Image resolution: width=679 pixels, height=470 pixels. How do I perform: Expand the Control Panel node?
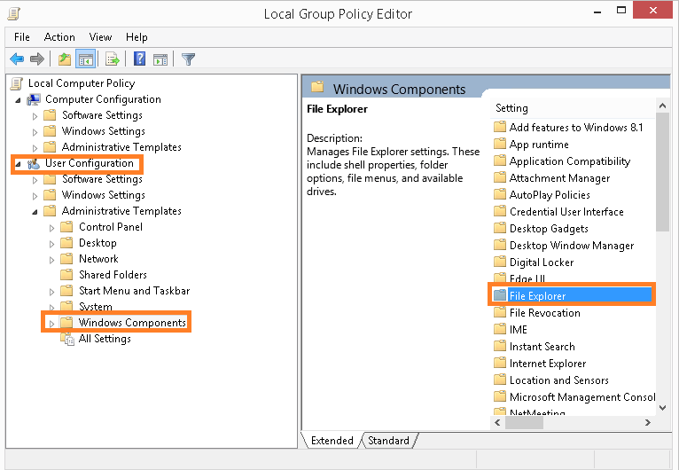(52, 228)
